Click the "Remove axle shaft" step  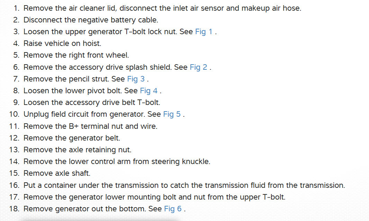click(x=57, y=173)
